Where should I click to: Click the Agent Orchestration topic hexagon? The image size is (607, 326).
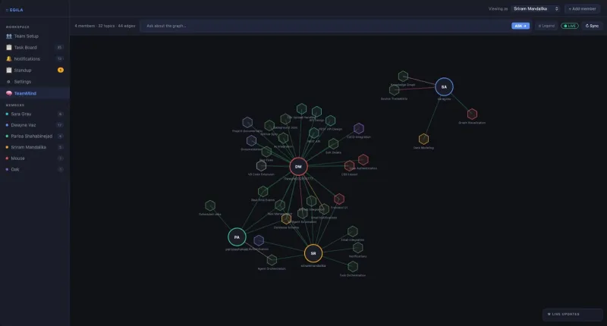272,260
